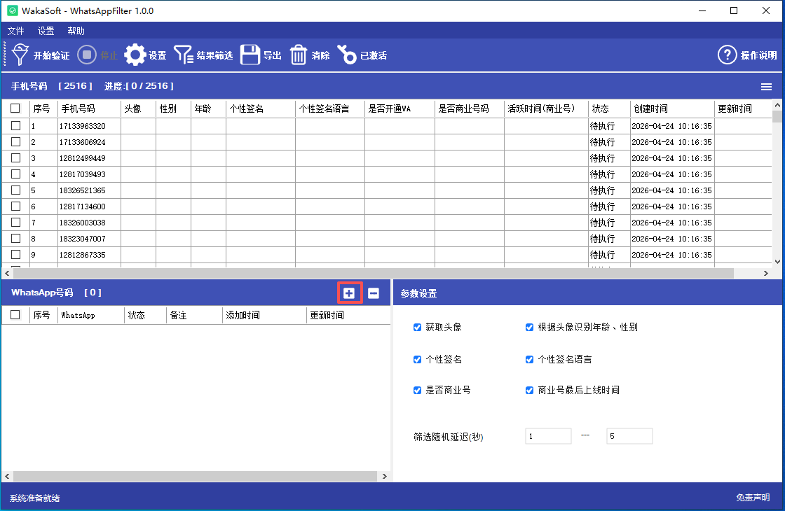Toggle the 个性签名语言 checkbox
The image size is (785, 511).
pyautogui.click(x=530, y=359)
